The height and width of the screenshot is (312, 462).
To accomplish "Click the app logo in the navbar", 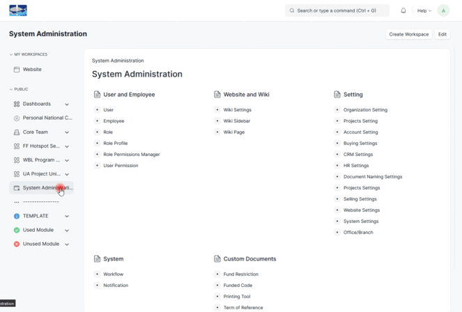I will [18, 10].
